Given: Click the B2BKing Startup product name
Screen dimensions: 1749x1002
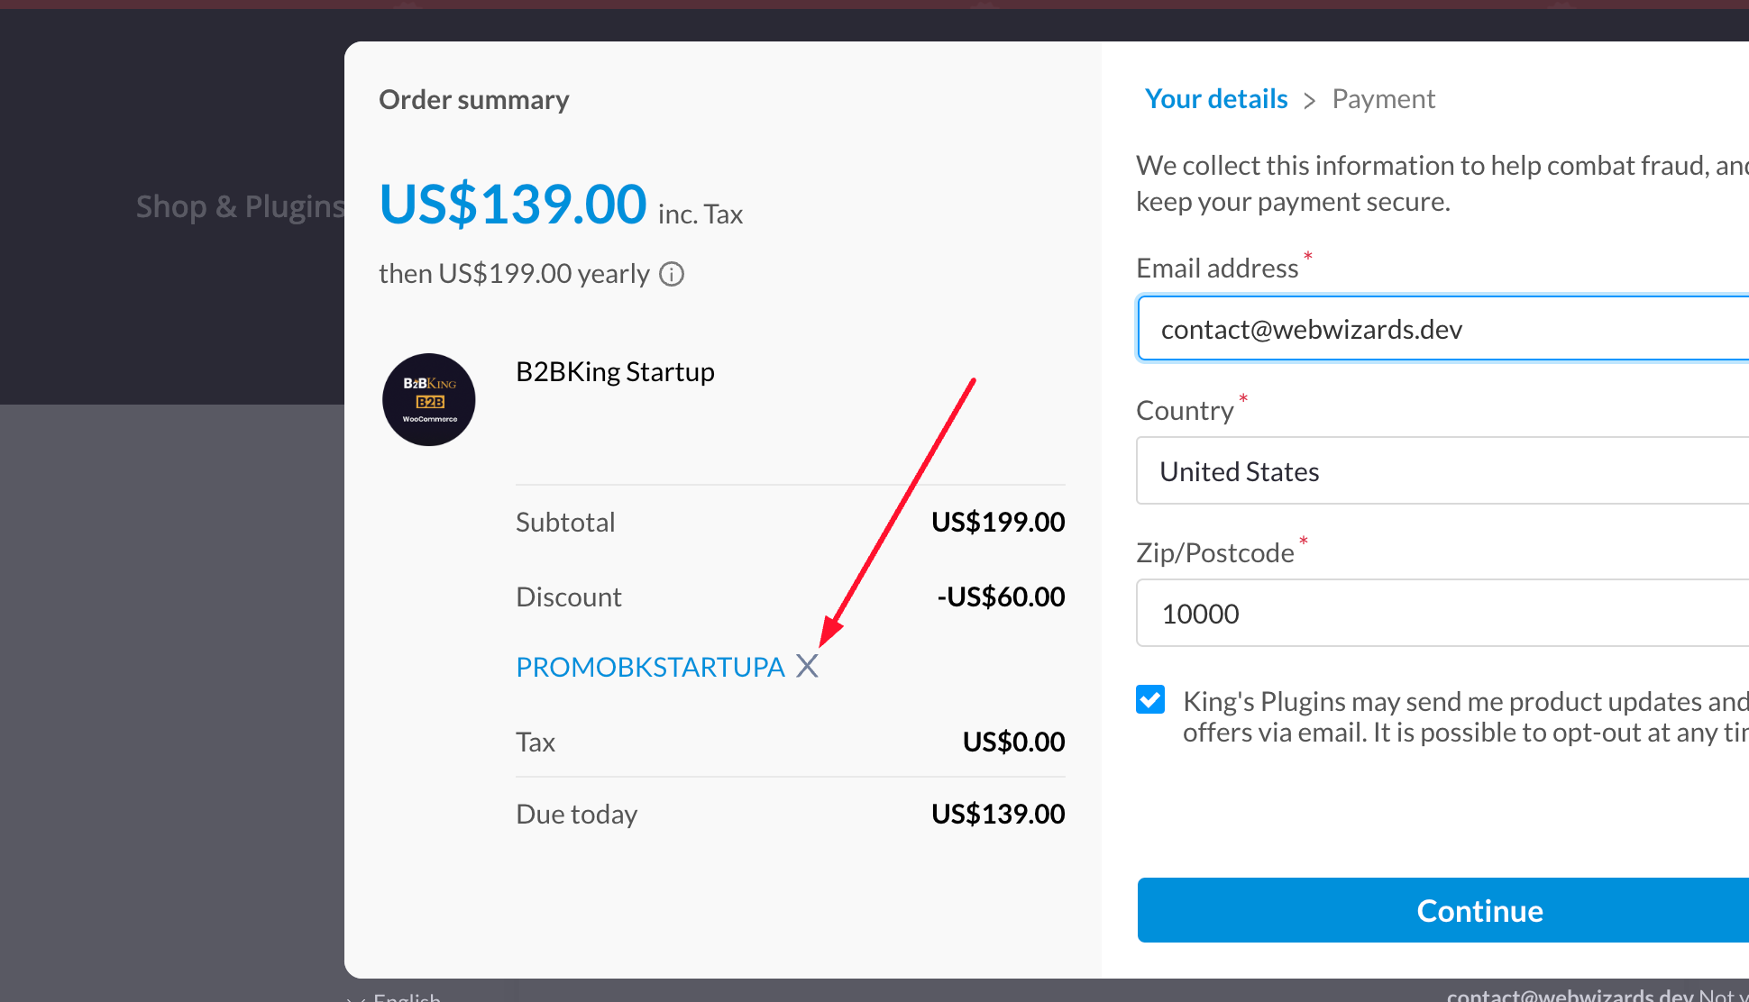Looking at the screenshot, I should point(615,372).
